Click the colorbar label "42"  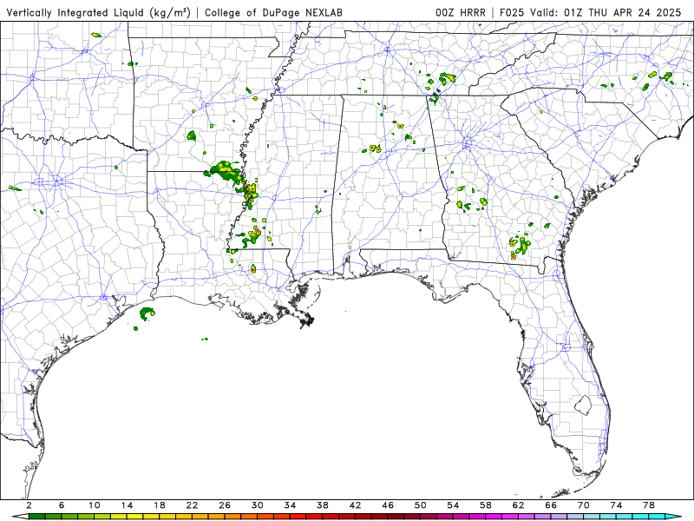[x=356, y=505]
